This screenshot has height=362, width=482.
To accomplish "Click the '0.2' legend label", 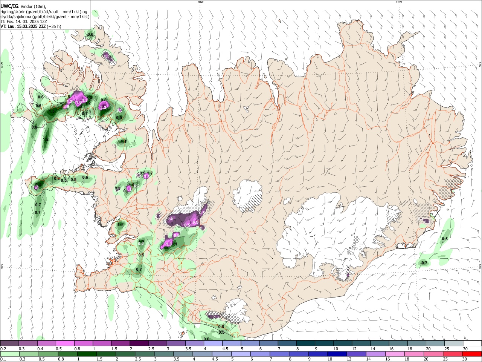I will (x=3, y=349).
